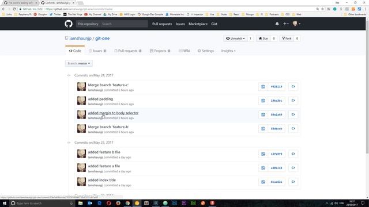Open The Net Ninja bookmark
Image resolution: width=369 pixels, height=207 pixels.
73,14
